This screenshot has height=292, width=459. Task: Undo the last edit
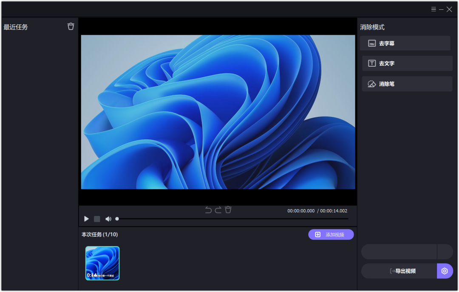pos(208,210)
